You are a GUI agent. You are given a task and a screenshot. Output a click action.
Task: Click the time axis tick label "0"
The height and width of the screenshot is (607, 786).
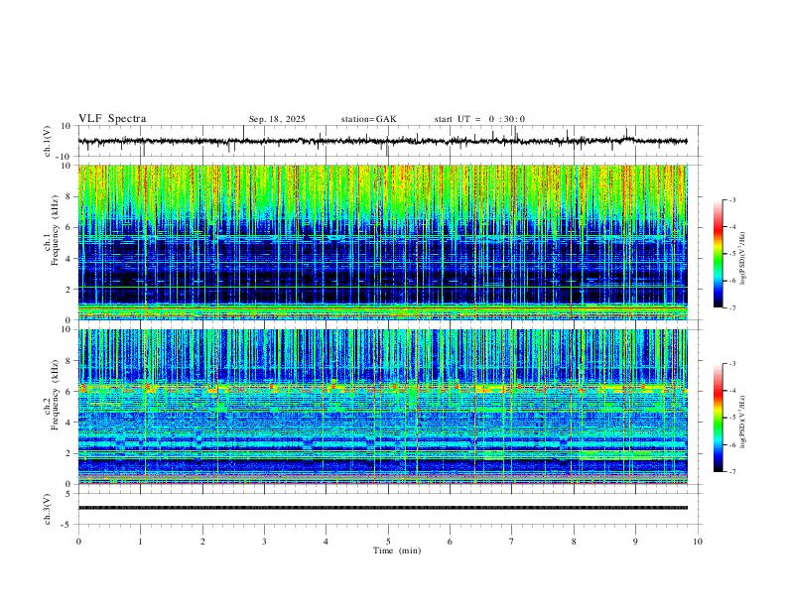click(x=78, y=542)
